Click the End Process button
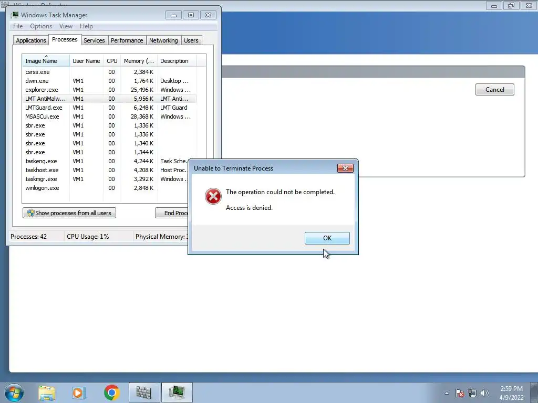This screenshot has width=538, height=403. pyautogui.click(x=172, y=213)
